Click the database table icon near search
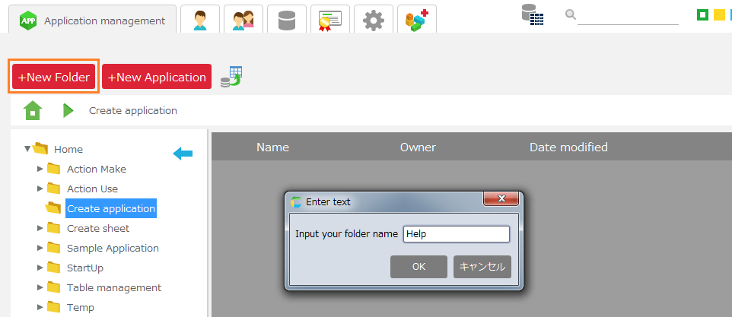Image resolution: width=732 pixels, height=317 pixels. click(533, 15)
